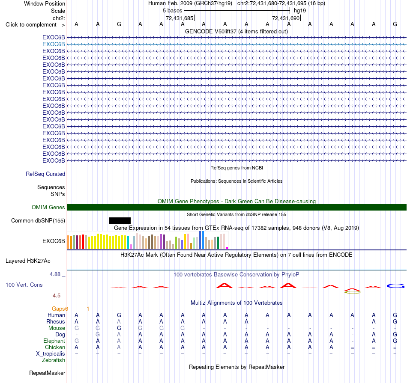
Task: Click the orange 'Gaps' label
Action: click(58, 309)
